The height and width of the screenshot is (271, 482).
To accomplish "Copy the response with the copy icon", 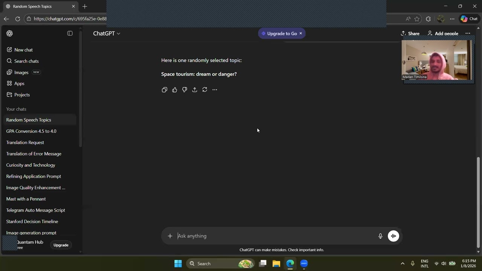I will pos(165,90).
